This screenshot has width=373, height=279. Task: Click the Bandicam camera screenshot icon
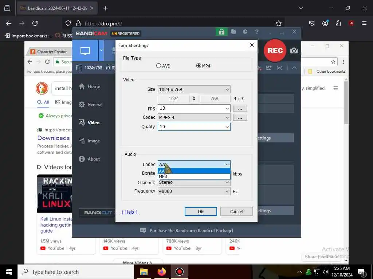point(294,50)
